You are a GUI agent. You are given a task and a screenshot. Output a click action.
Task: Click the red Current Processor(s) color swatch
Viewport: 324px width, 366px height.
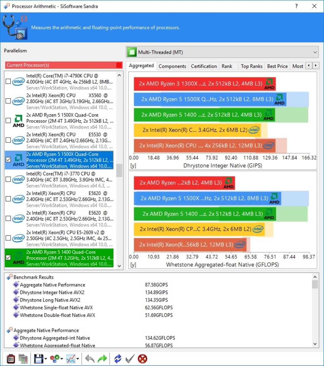coord(119,65)
